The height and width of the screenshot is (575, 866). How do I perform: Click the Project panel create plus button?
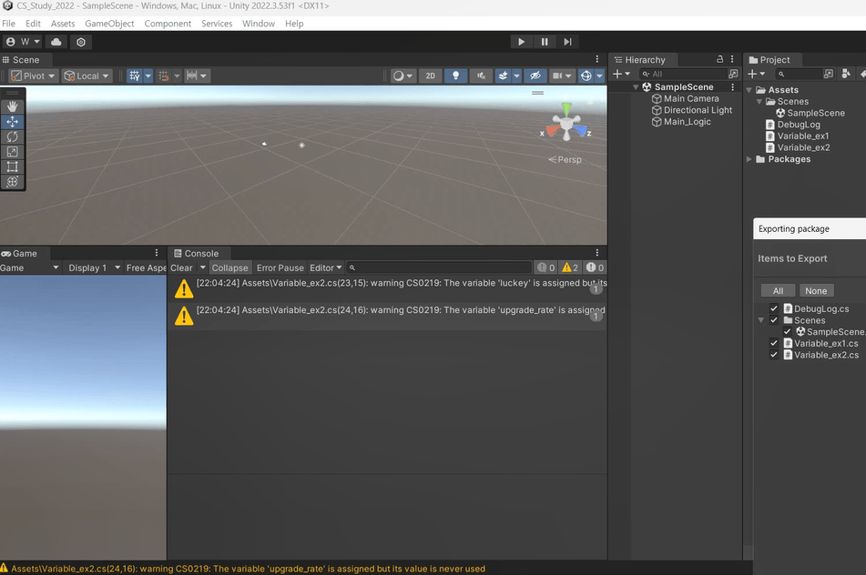tap(756, 74)
